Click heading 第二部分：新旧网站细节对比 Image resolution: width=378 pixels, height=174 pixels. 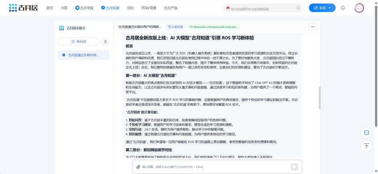149,150
